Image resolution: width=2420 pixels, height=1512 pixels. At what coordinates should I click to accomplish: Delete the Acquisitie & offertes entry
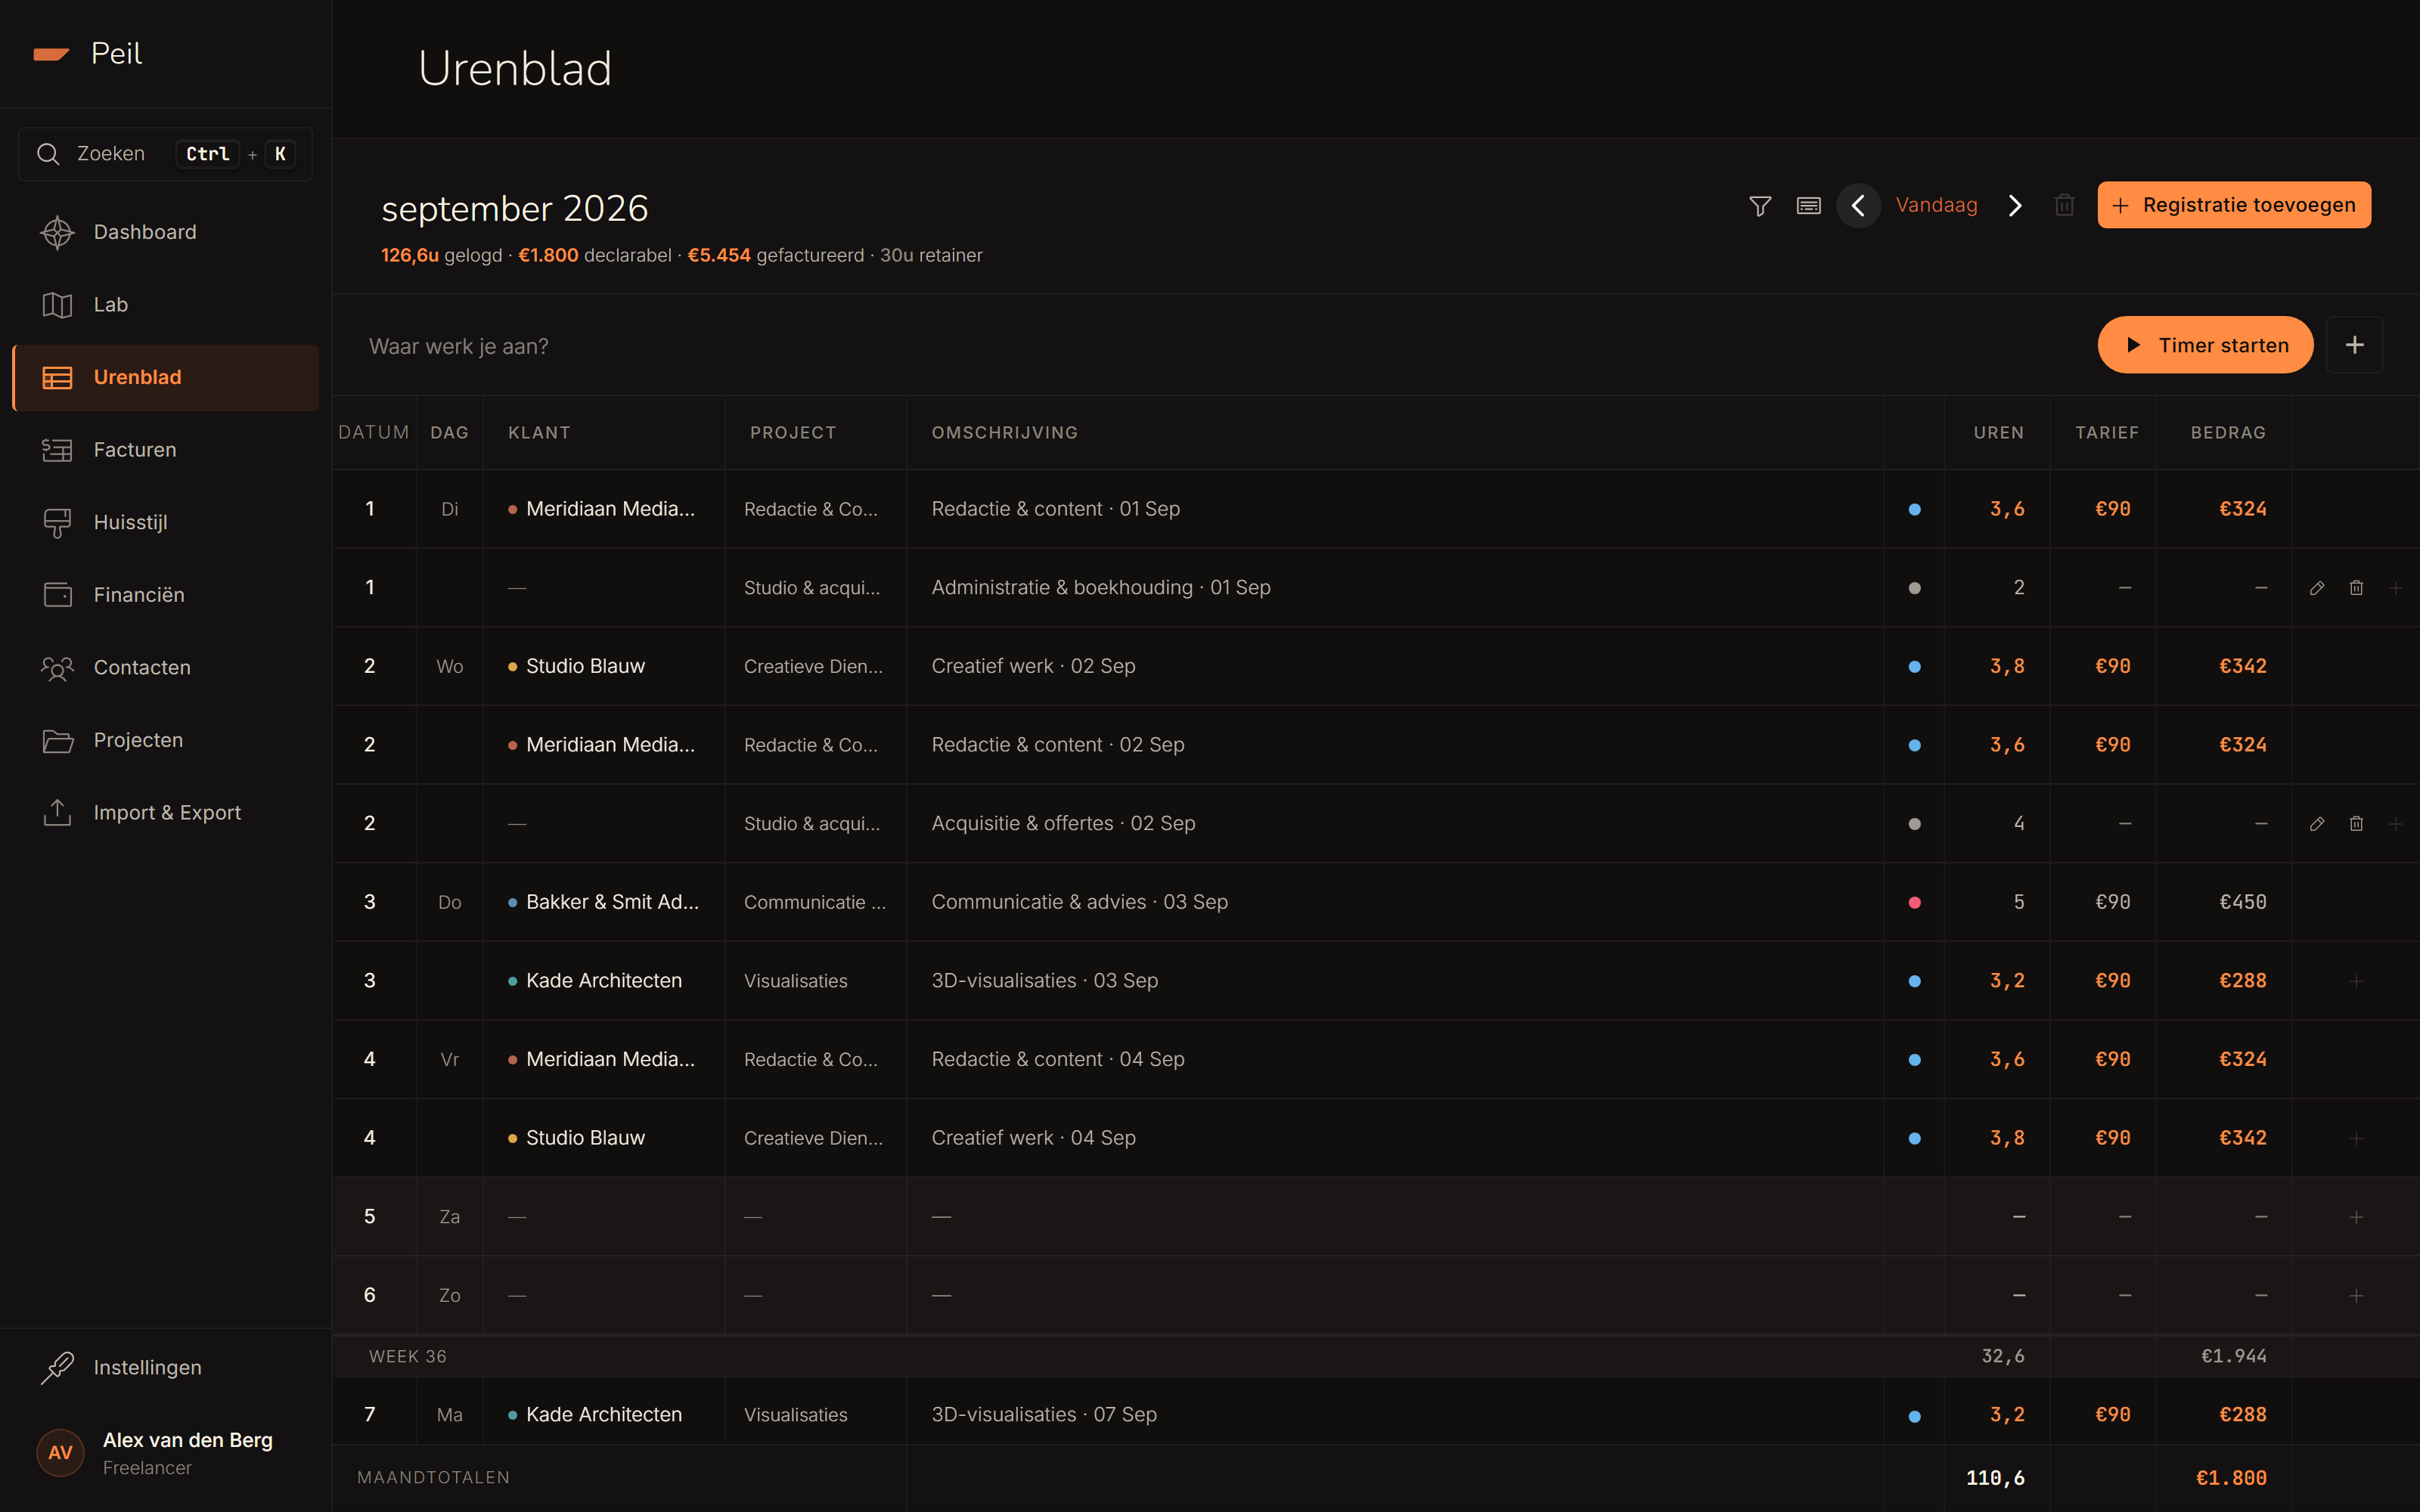2356,824
